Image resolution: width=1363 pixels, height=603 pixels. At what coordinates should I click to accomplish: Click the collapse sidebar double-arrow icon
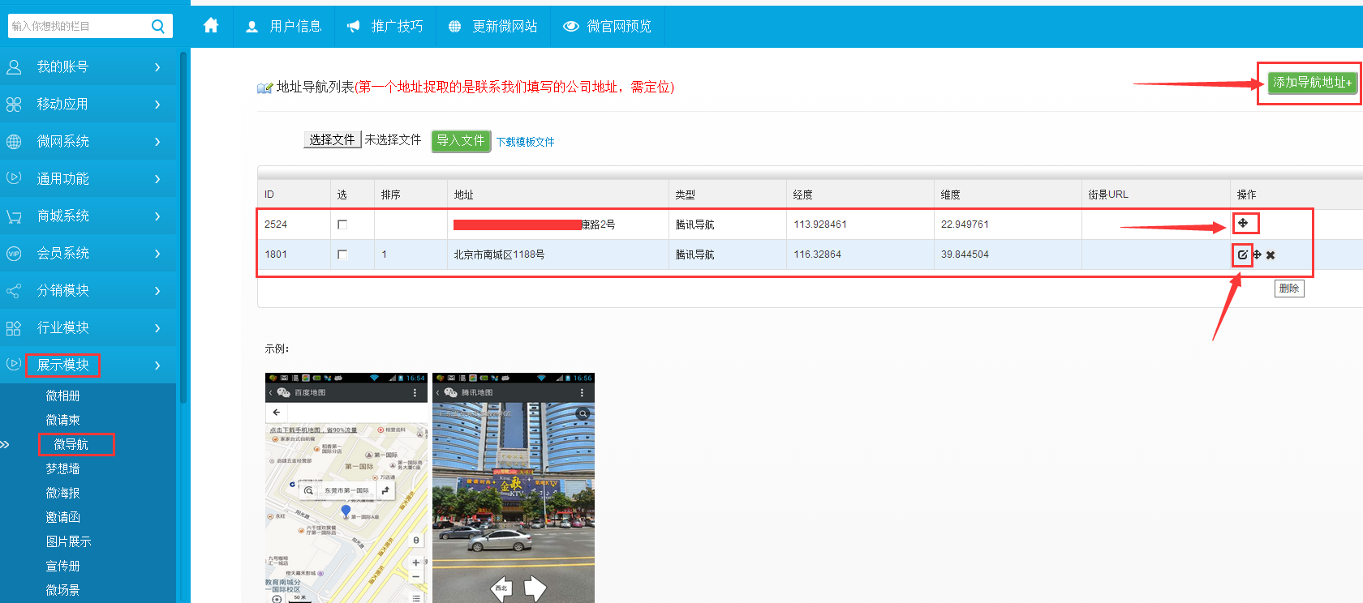coord(6,444)
